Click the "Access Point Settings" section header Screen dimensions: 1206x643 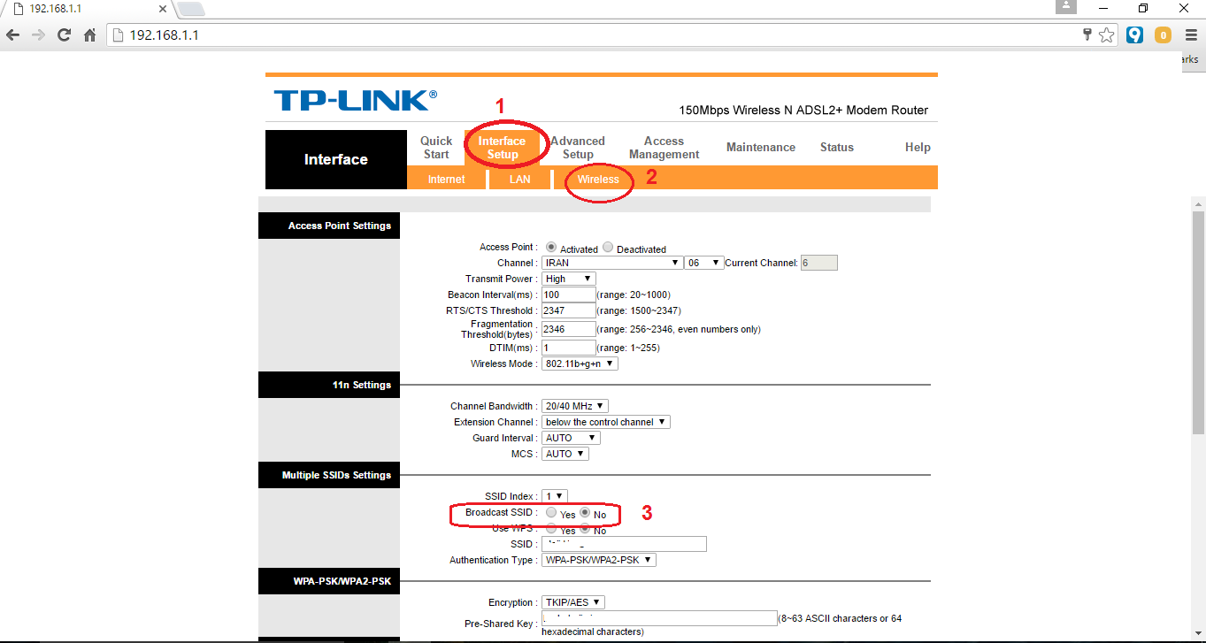329,226
